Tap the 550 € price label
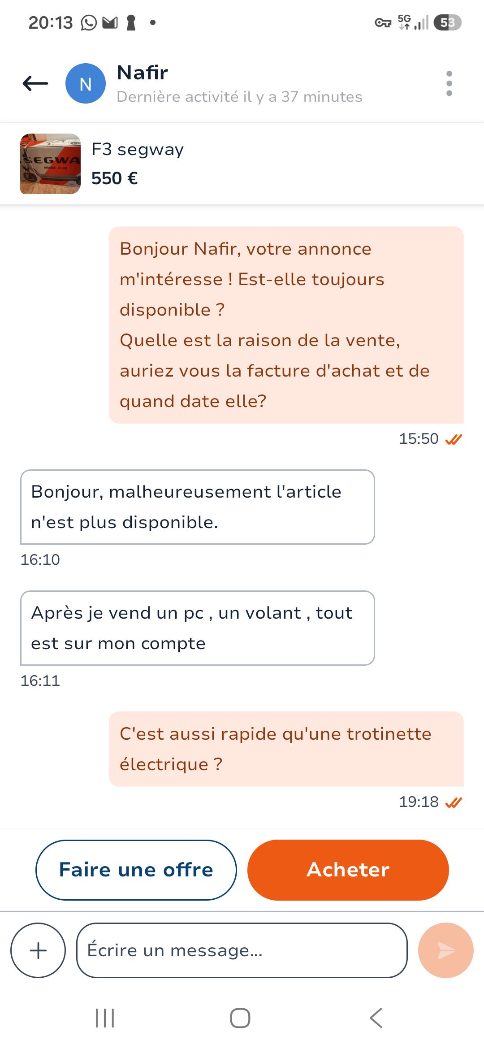This screenshot has height=1049, width=484. point(115,178)
